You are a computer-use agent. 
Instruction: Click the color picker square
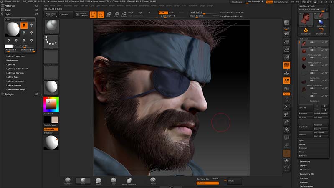pos(51,104)
